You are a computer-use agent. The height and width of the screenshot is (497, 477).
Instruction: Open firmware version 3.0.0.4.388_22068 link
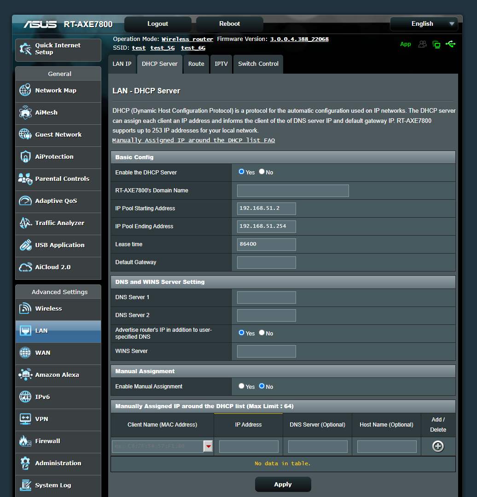pos(299,39)
